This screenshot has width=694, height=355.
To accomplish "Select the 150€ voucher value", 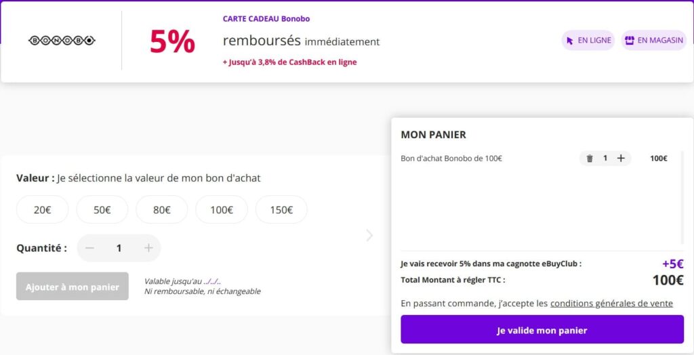I will click(x=281, y=210).
